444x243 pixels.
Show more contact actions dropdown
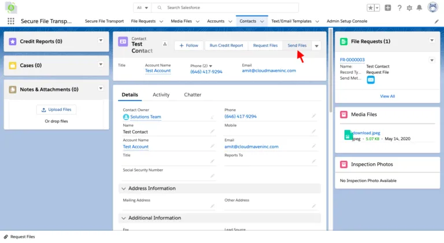tap(317, 46)
